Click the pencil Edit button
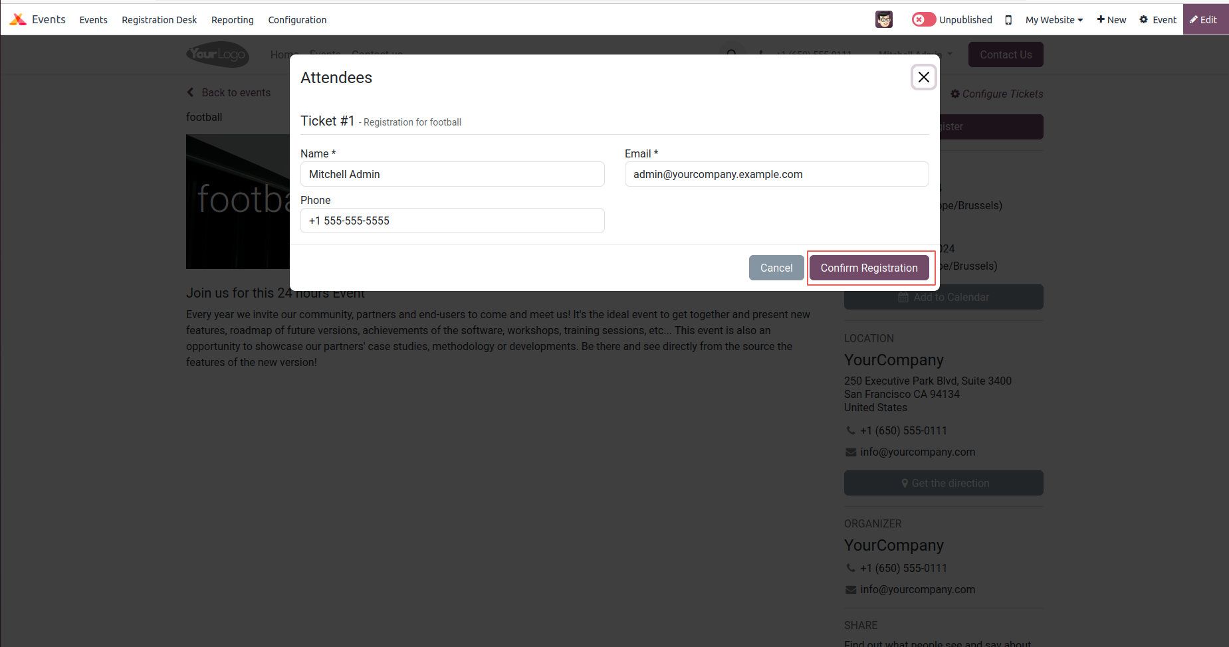This screenshot has height=647, width=1229. pyautogui.click(x=1204, y=20)
